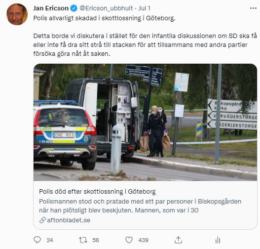Open the aftonbladet.se source link
Screen dimensions: 260x249
[69, 220]
